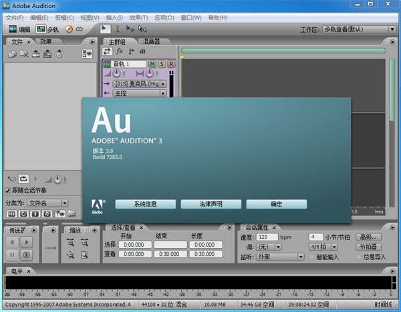Click the Import File folder icon

(x=12, y=54)
